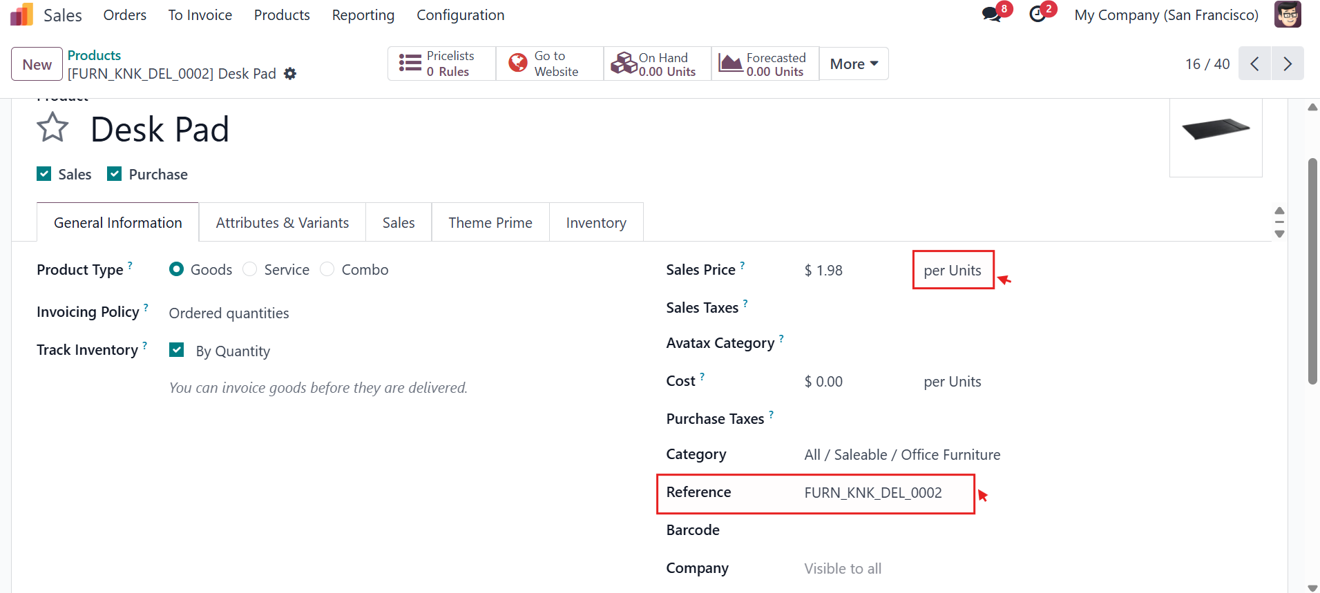This screenshot has width=1320, height=593.
Task: Click the Purchase Taxes field
Action: (x=1029, y=419)
